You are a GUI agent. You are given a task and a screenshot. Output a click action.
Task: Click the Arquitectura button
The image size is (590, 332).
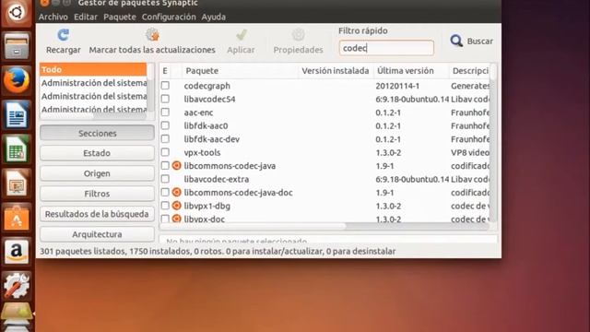click(x=97, y=234)
